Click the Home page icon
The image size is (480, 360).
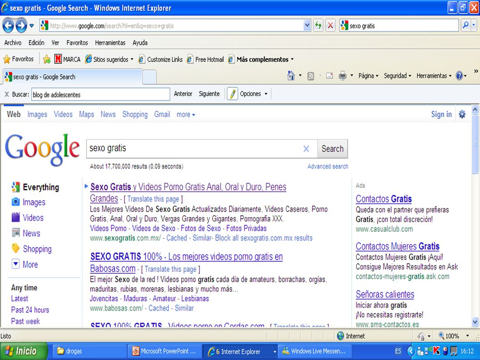tap(291, 75)
